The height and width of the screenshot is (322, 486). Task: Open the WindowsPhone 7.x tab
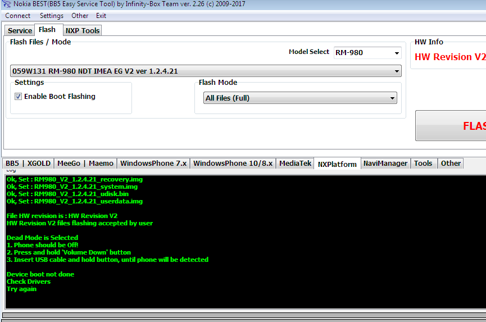pyautogui.click(x=153, y=164)
